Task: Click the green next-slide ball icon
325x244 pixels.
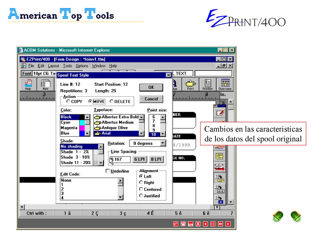Action: [296, 216]
